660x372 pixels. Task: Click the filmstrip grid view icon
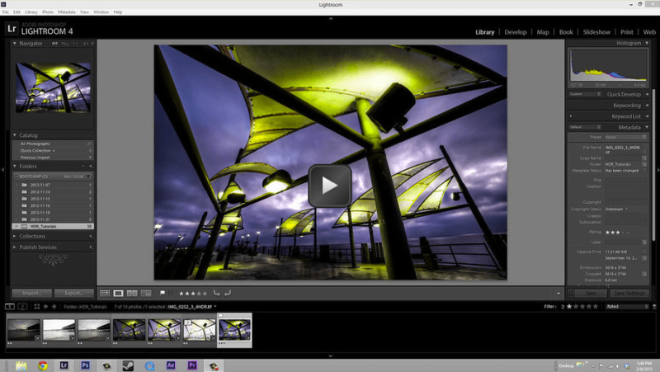36,307
